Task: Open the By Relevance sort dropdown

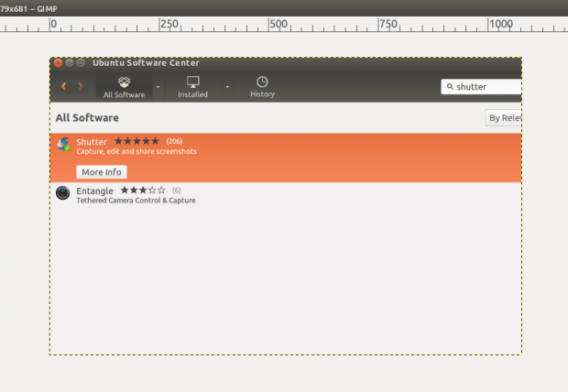Action: pyautogui.click(x=504, y=118)
